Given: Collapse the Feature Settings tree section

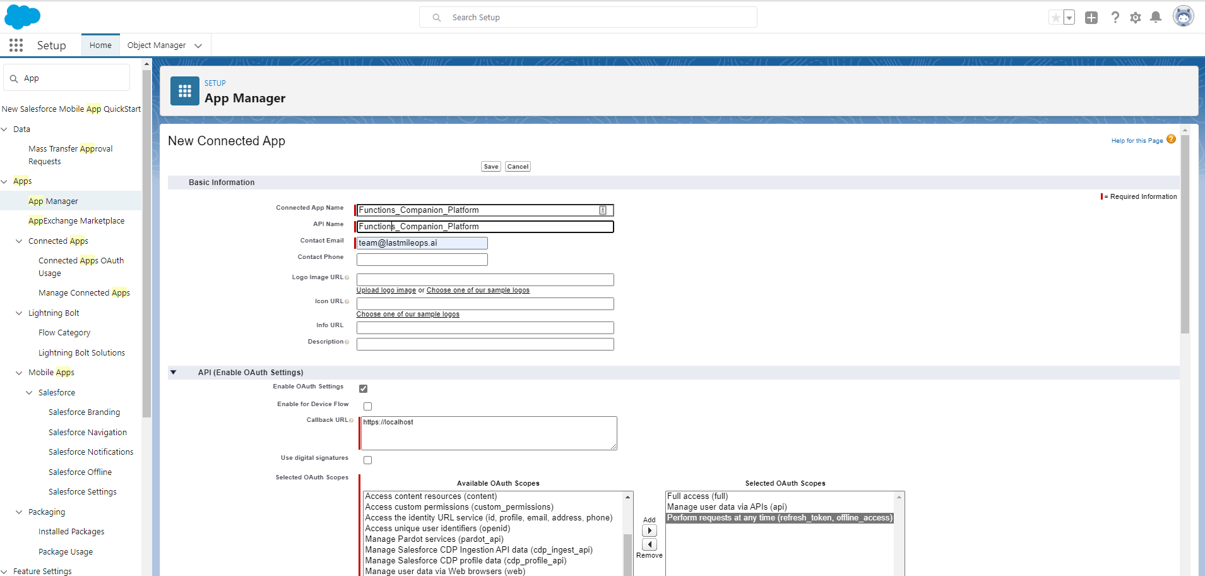Looking at the screenshot, I should click(x=4, y=571).
